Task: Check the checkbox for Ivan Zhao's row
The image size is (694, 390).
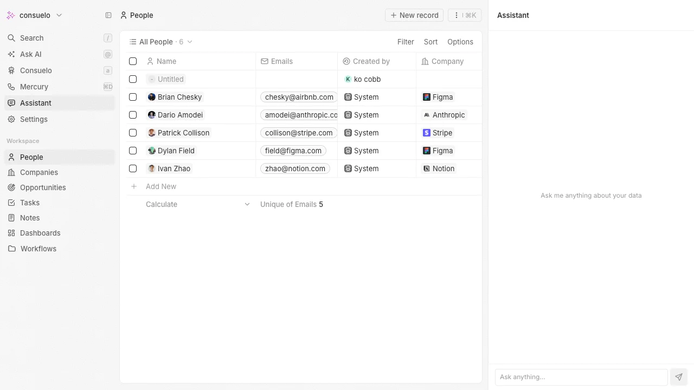Action: (x=133, y=168)
